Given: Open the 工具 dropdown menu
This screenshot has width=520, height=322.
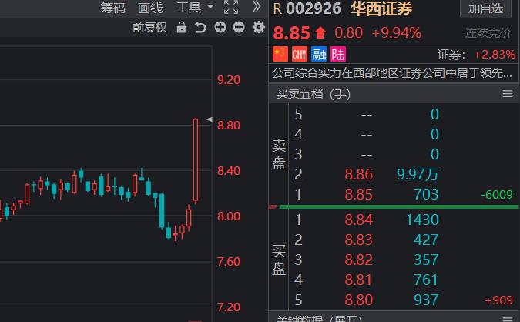Looking at the screenshot, I should 195,7.
